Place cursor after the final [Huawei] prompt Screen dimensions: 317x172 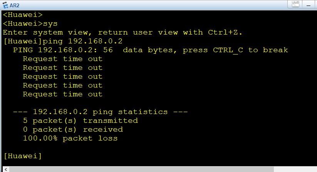(43, 156)
